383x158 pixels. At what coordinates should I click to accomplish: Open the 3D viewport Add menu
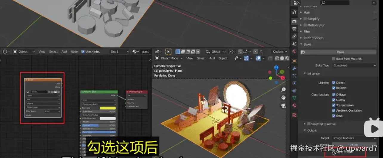click(x=212, y=59)
